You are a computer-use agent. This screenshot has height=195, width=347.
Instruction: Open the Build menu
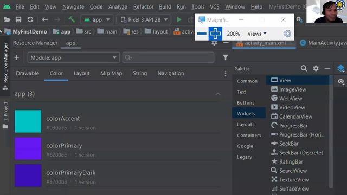pos(165,7)
